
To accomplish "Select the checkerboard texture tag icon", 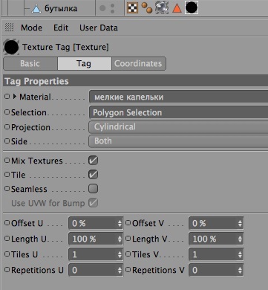I will [x=132, y=7].
